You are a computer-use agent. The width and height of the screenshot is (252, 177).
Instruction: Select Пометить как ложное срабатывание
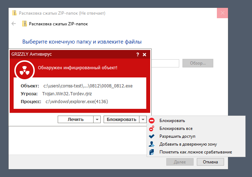click(x=196, y=152)
